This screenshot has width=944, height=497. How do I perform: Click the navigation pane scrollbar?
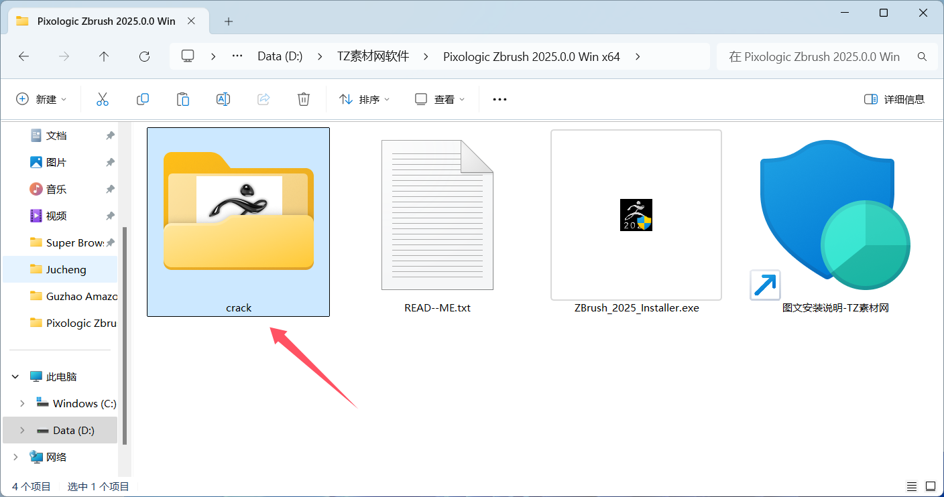(x=124, y=335)
